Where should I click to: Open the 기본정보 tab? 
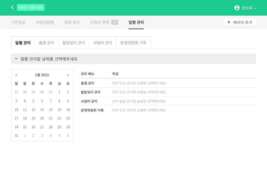18,22
